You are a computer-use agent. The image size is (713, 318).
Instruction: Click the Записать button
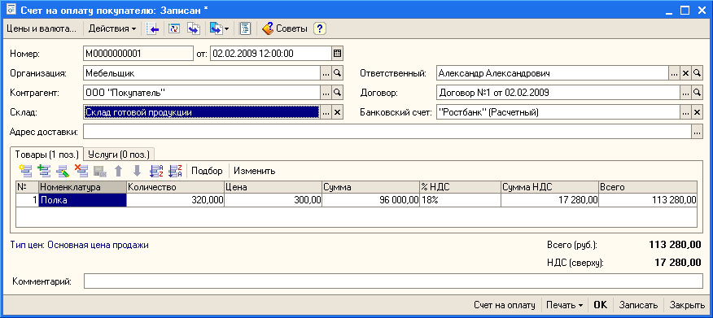pyautogui.click(x=638, y=305)
